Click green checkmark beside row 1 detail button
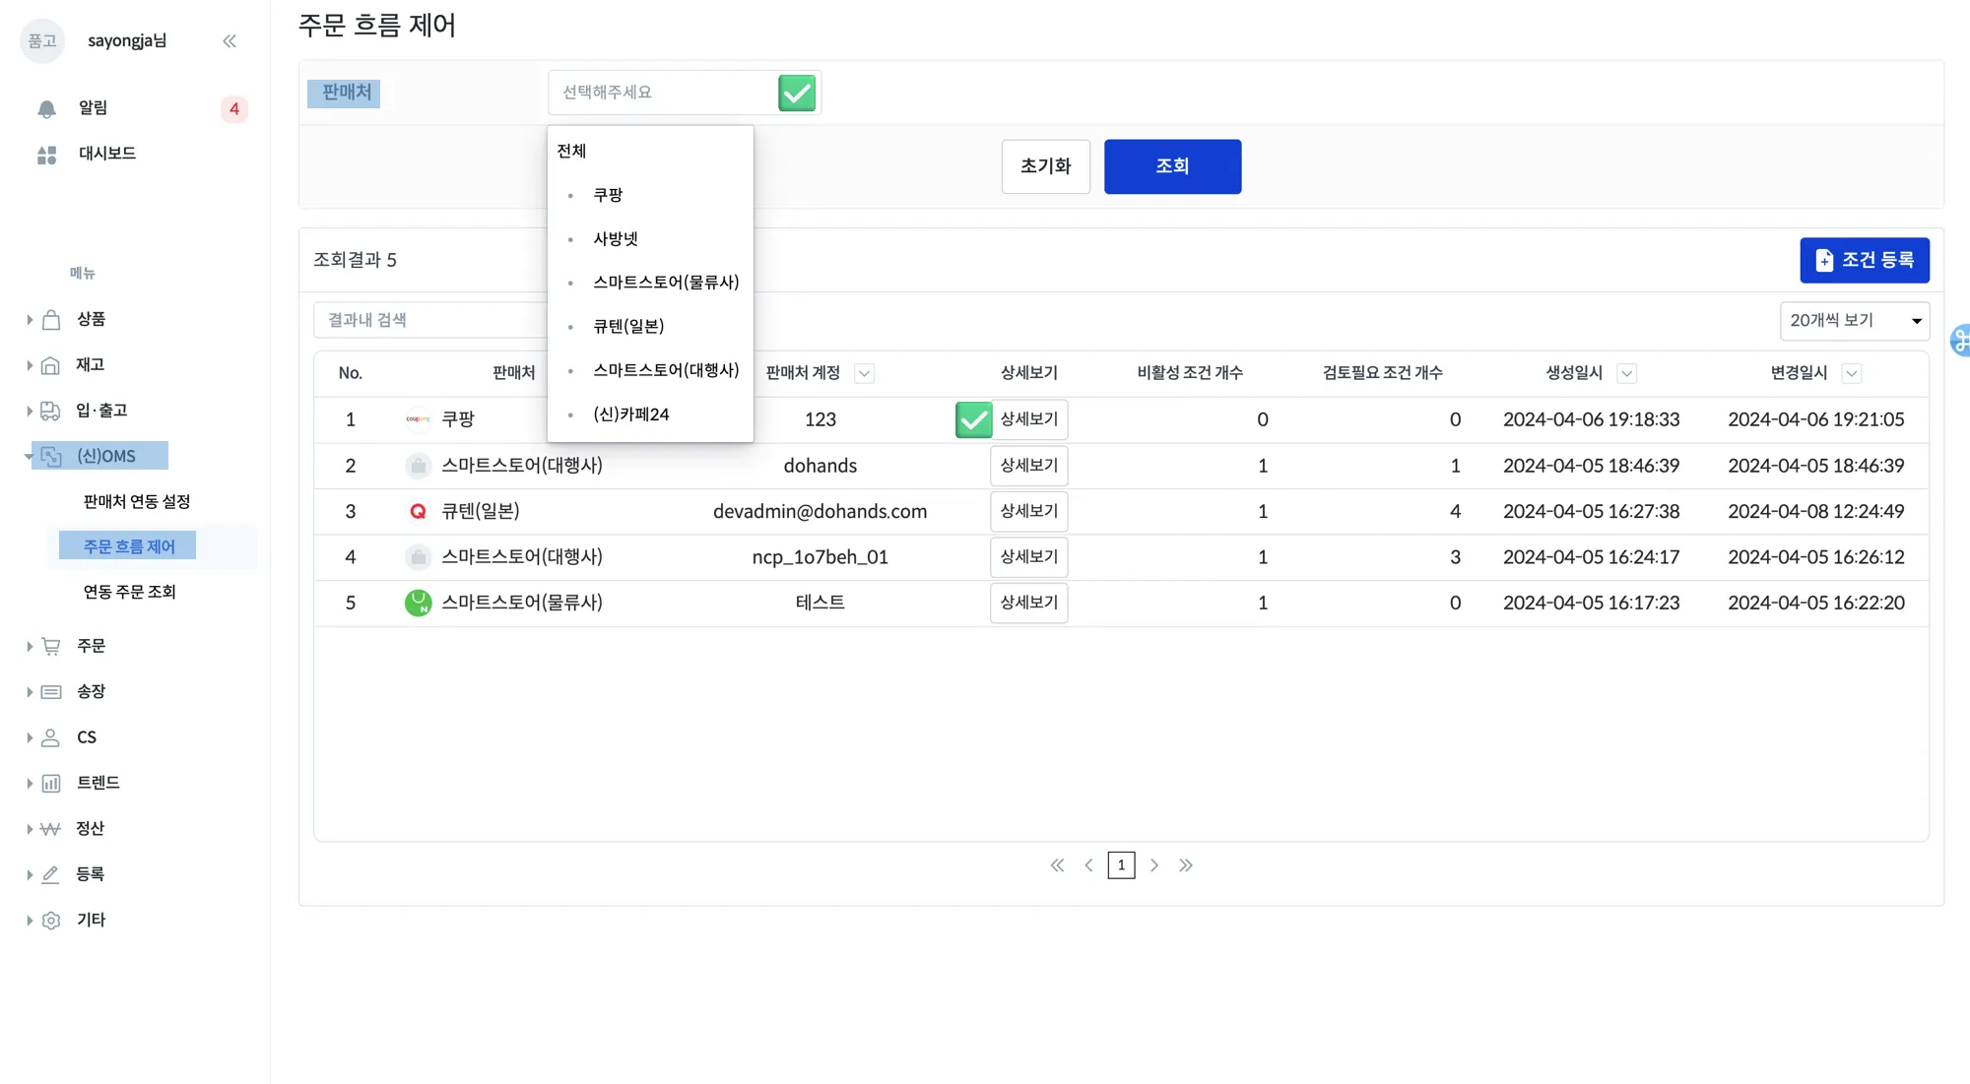The image size is (1970, 1084). (x=973, y=420)
